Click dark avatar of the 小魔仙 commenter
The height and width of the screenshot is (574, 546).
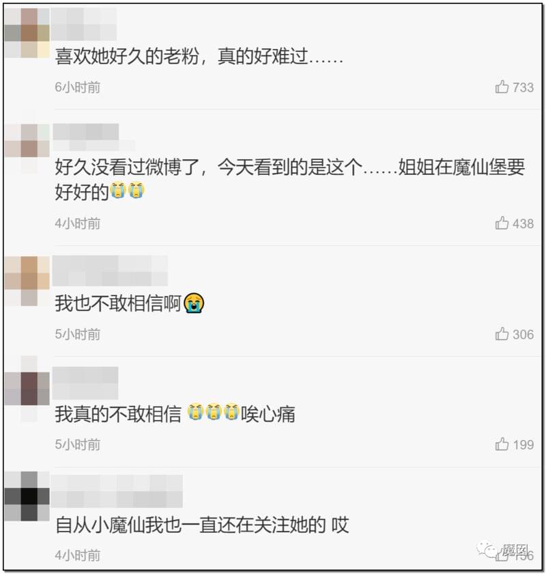[27, 496]
